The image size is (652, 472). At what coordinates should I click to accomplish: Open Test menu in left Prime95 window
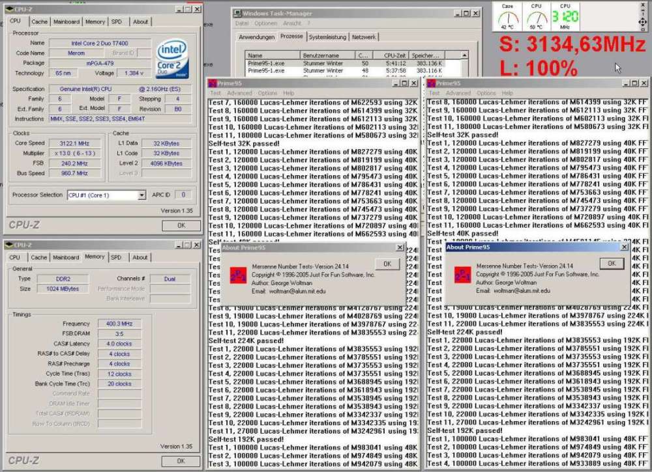pos(215,93)
